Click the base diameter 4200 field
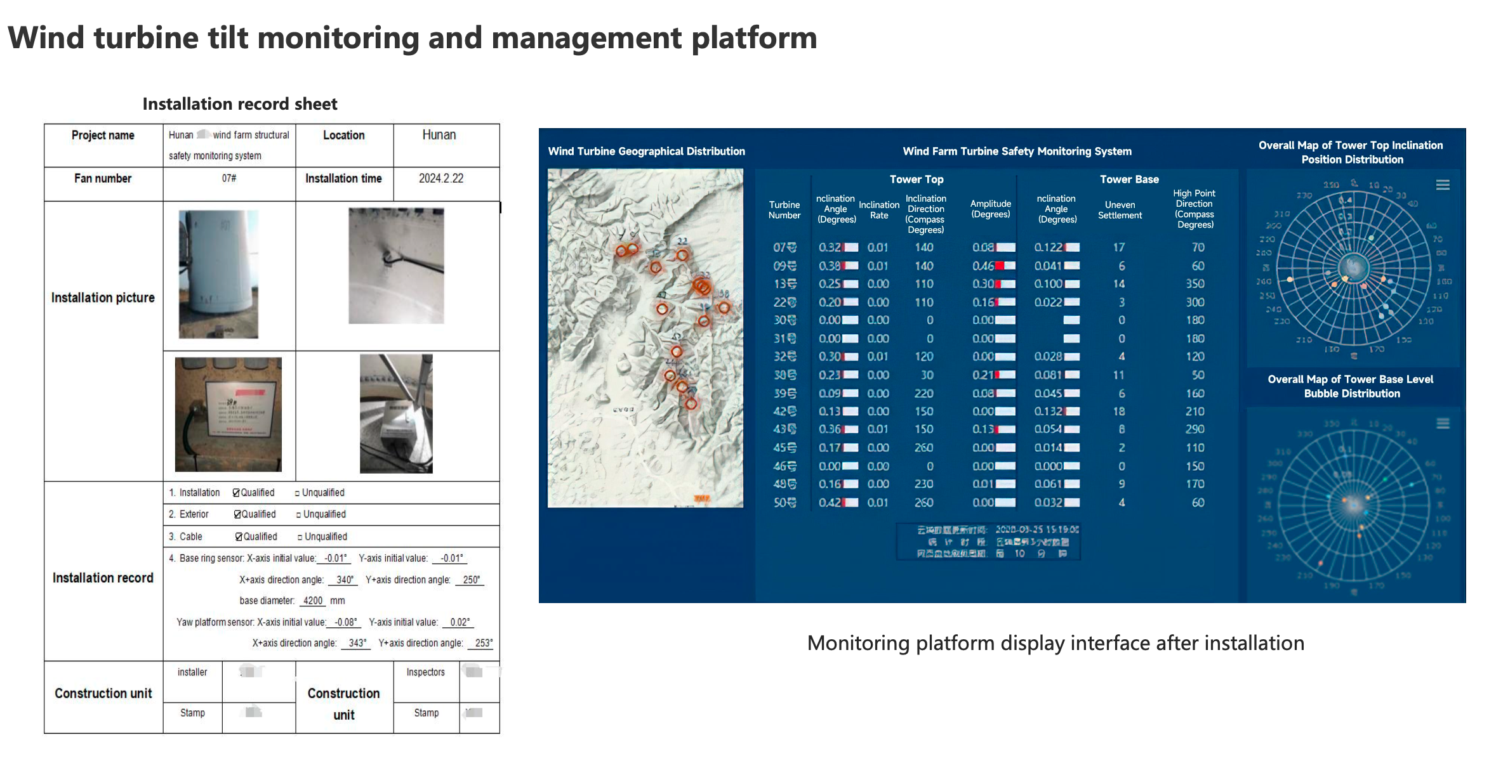This screenshot has height=761, width=1489. pos(313,601)
